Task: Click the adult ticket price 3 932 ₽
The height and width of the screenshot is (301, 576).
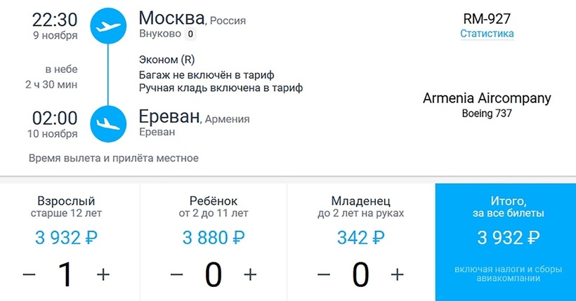Action: (66, 238)
